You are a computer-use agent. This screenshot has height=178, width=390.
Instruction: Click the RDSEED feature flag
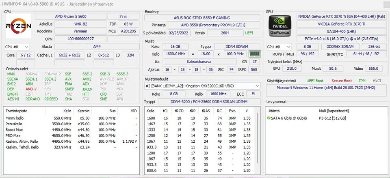(51, 99)
